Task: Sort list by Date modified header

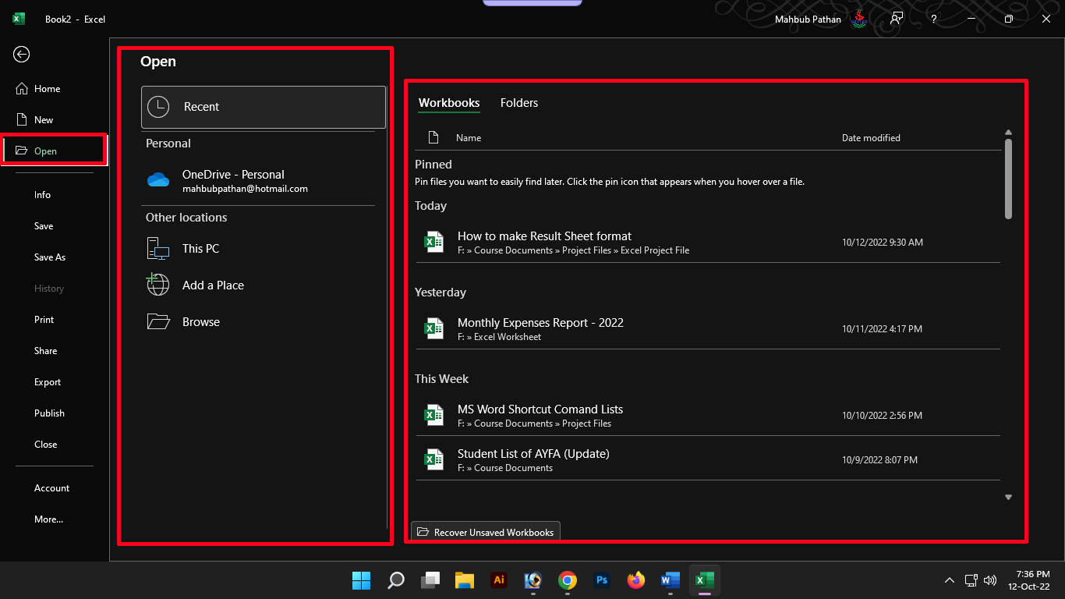Action: point(871,138)
